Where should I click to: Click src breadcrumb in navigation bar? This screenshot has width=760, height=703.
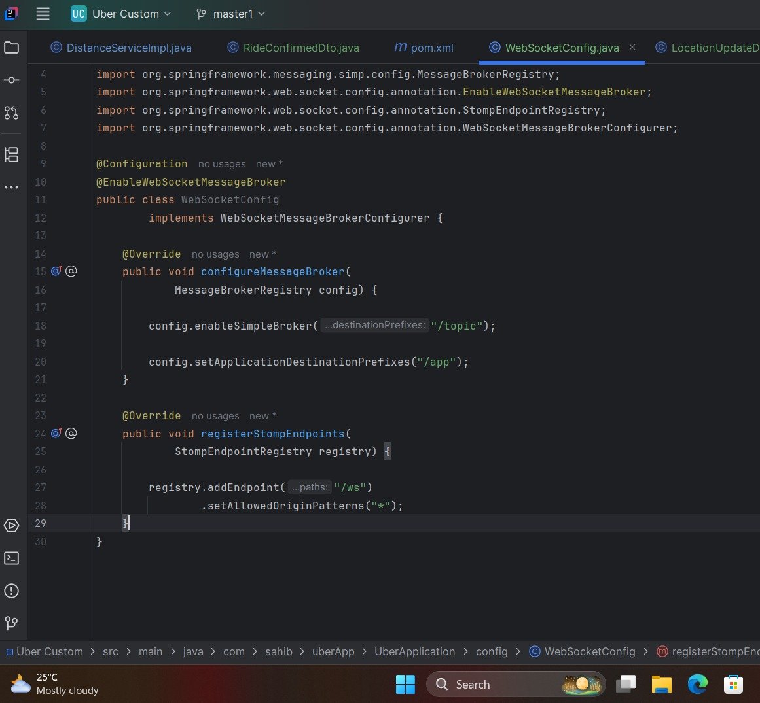111,652
